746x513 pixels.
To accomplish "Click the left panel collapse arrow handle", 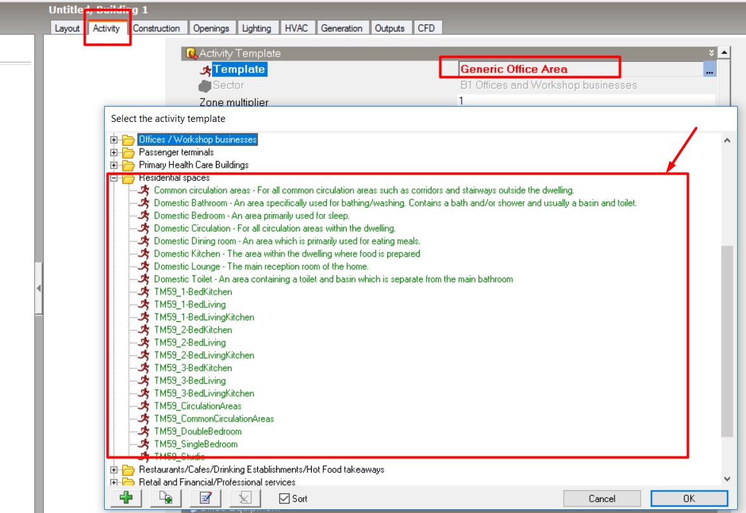I will 39,288.
